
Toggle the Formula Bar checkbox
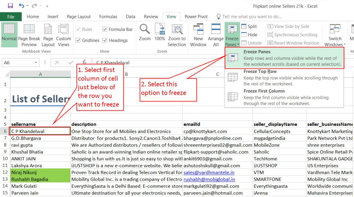(104, 29)
